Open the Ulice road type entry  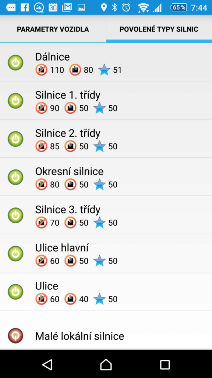(106, 292)
